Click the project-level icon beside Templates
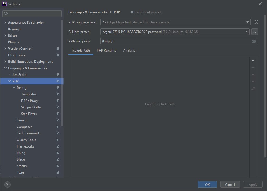 click(x=58, y=94)
